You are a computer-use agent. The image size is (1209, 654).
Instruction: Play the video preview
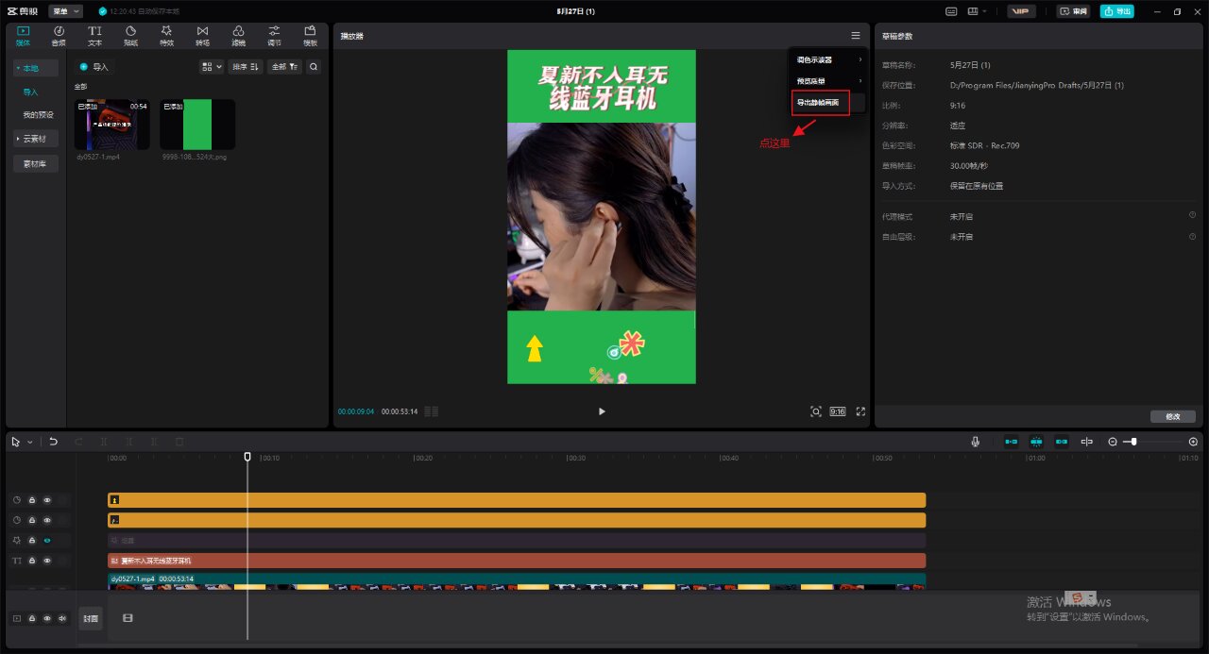coord(602,411)
